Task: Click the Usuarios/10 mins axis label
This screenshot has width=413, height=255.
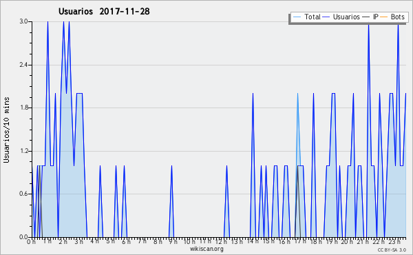Action: (6, 130)
